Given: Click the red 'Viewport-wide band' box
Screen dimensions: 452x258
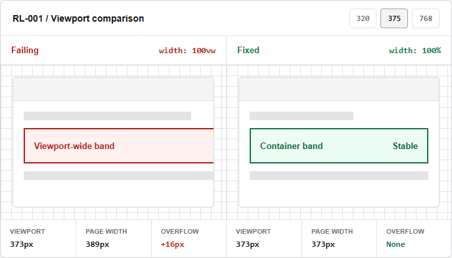Looking at the screenshot, I should click(119, 146).
